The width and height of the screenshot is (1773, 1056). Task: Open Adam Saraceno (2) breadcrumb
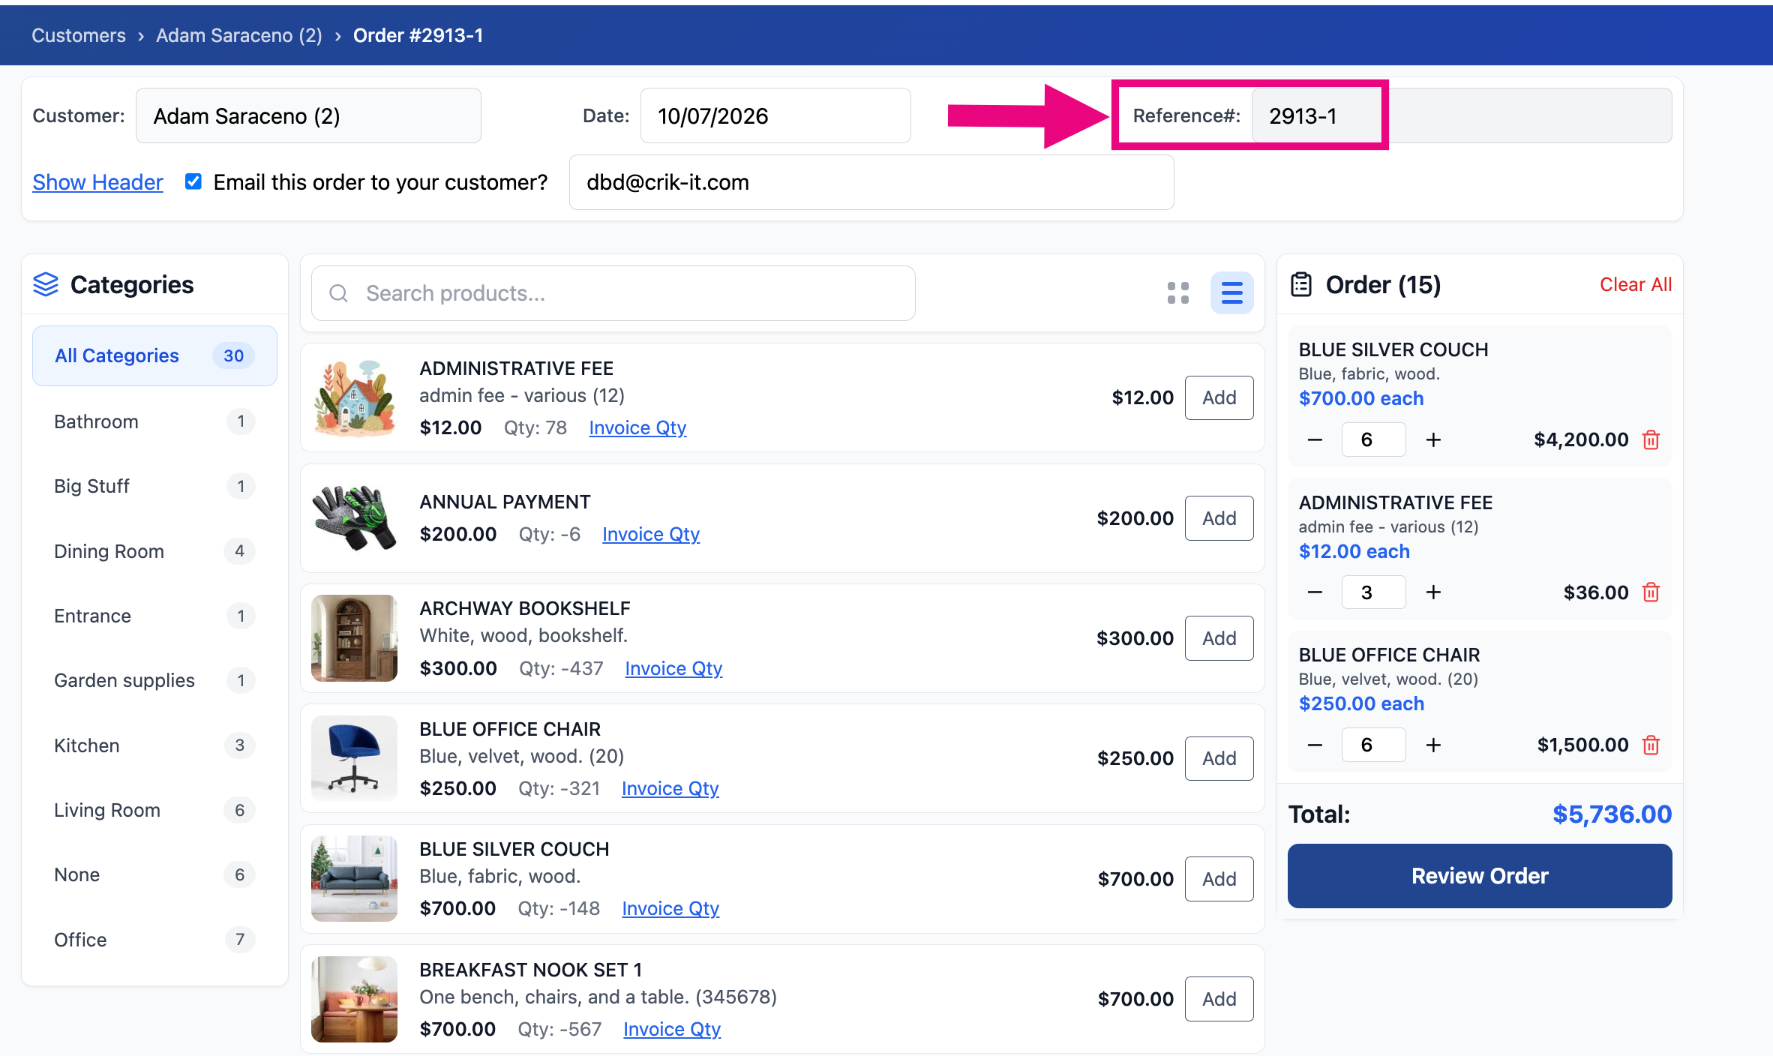pyautogui.click(x=239, y=35)
